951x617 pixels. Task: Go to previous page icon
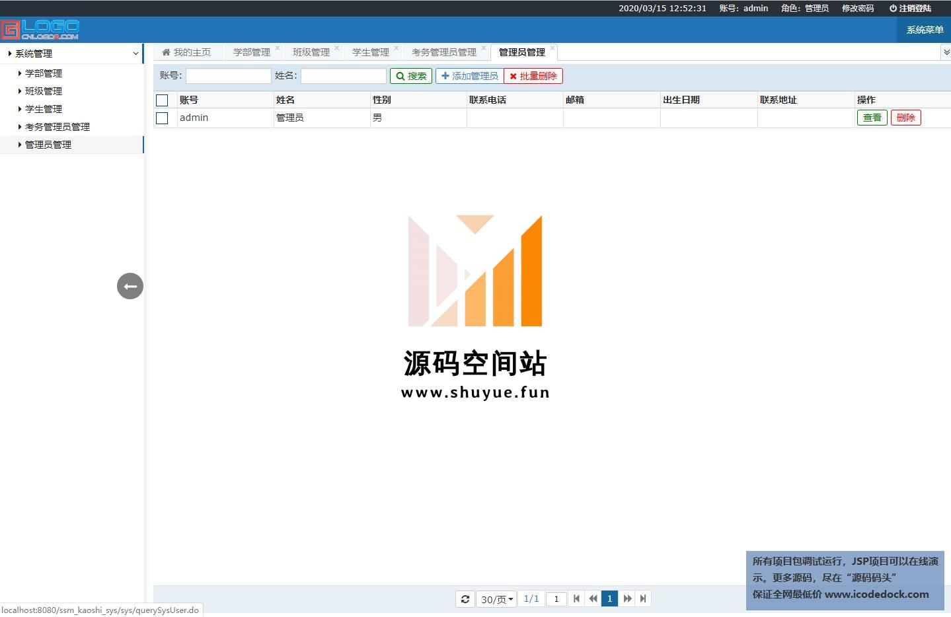pyautogui.click(x=593, y=599)
